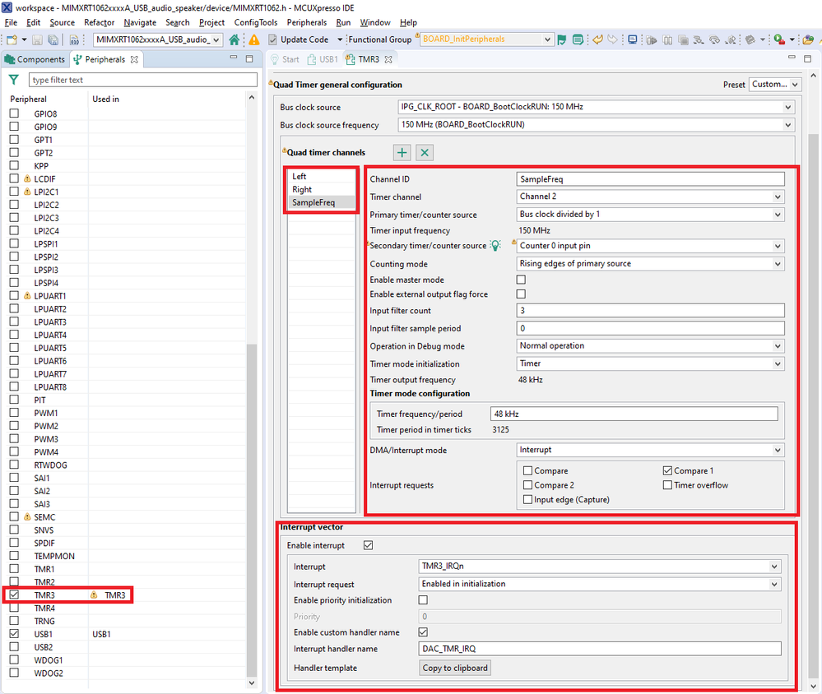This screenshot has height=694, width=822.
Task: Open the ConfigTools menu
Action: [x=256, y=22]
